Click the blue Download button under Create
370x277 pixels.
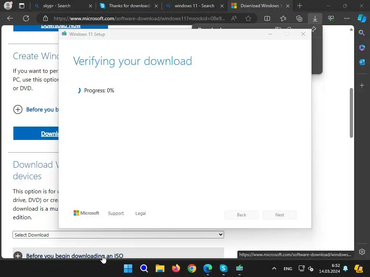pos(36,133)
